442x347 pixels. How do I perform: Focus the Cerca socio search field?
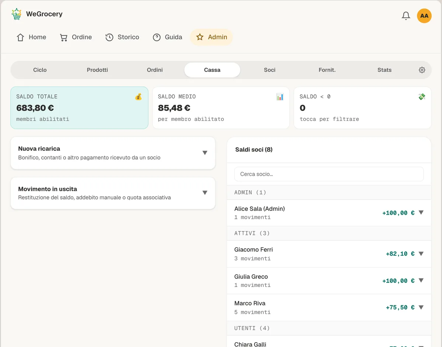pyautogui.click(x=329, y=174)
